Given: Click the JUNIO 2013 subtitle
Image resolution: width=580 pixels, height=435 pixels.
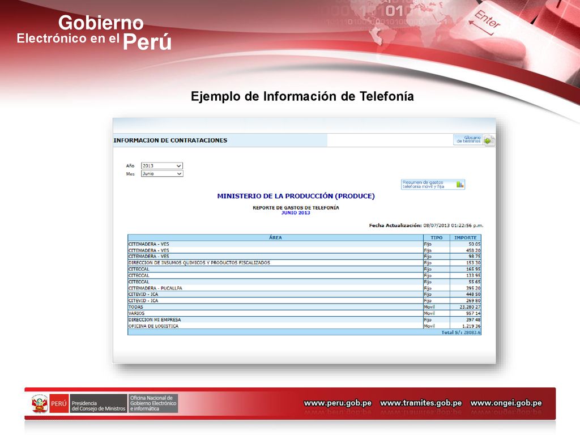Looking at the screenshot, I should click(x=296, y=213).
